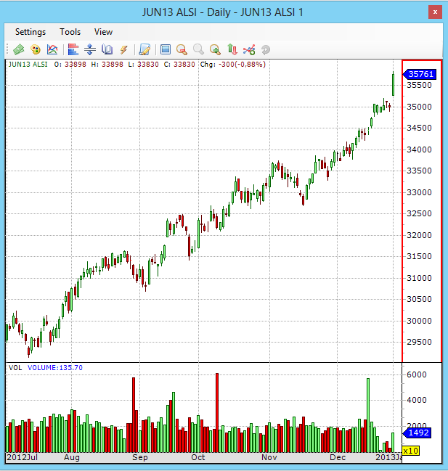Open the Tools menu
This screenshot has height=471, width=448.
[x=70, y=32]
